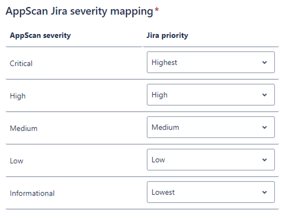Click the chevron arrow beside Highest
291x219 pixels.
264,63
